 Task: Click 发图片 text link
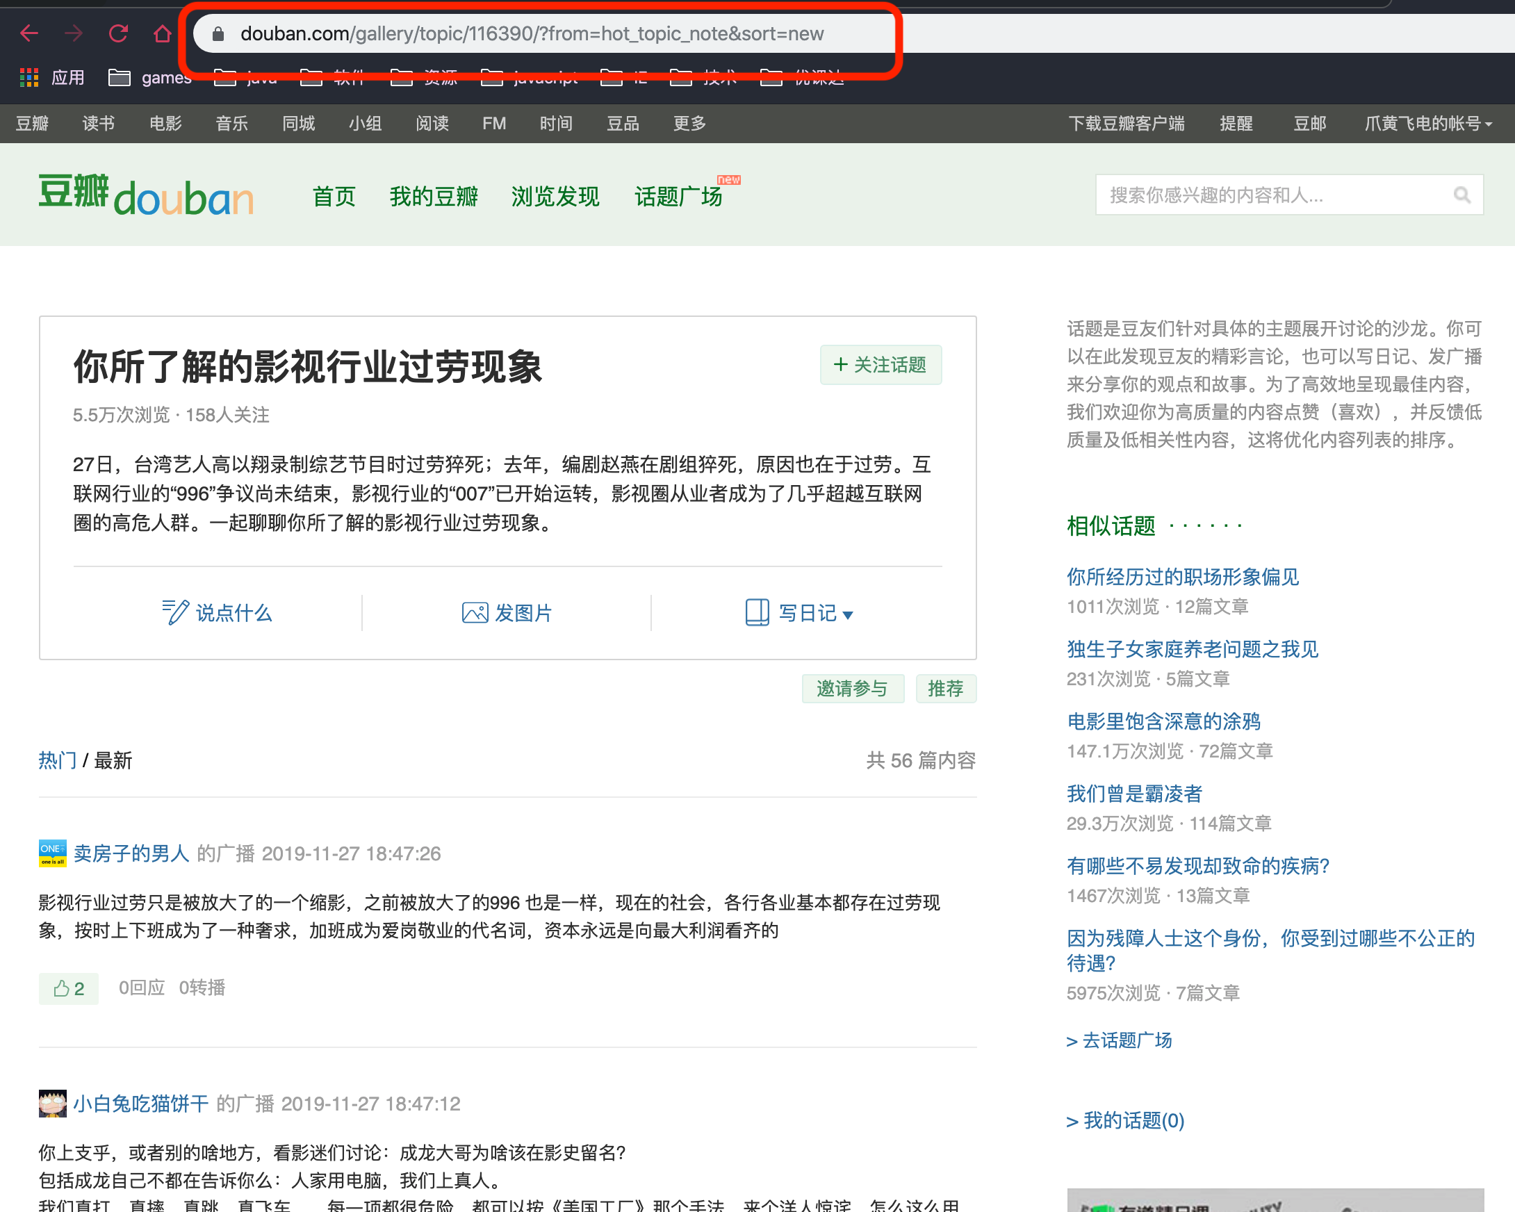click(x=523, y=613)
